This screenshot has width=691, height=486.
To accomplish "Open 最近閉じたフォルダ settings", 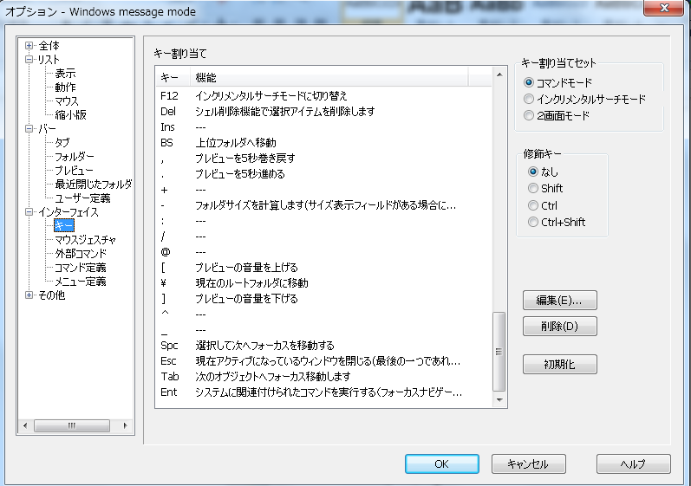I will click(x=93, y=184).
